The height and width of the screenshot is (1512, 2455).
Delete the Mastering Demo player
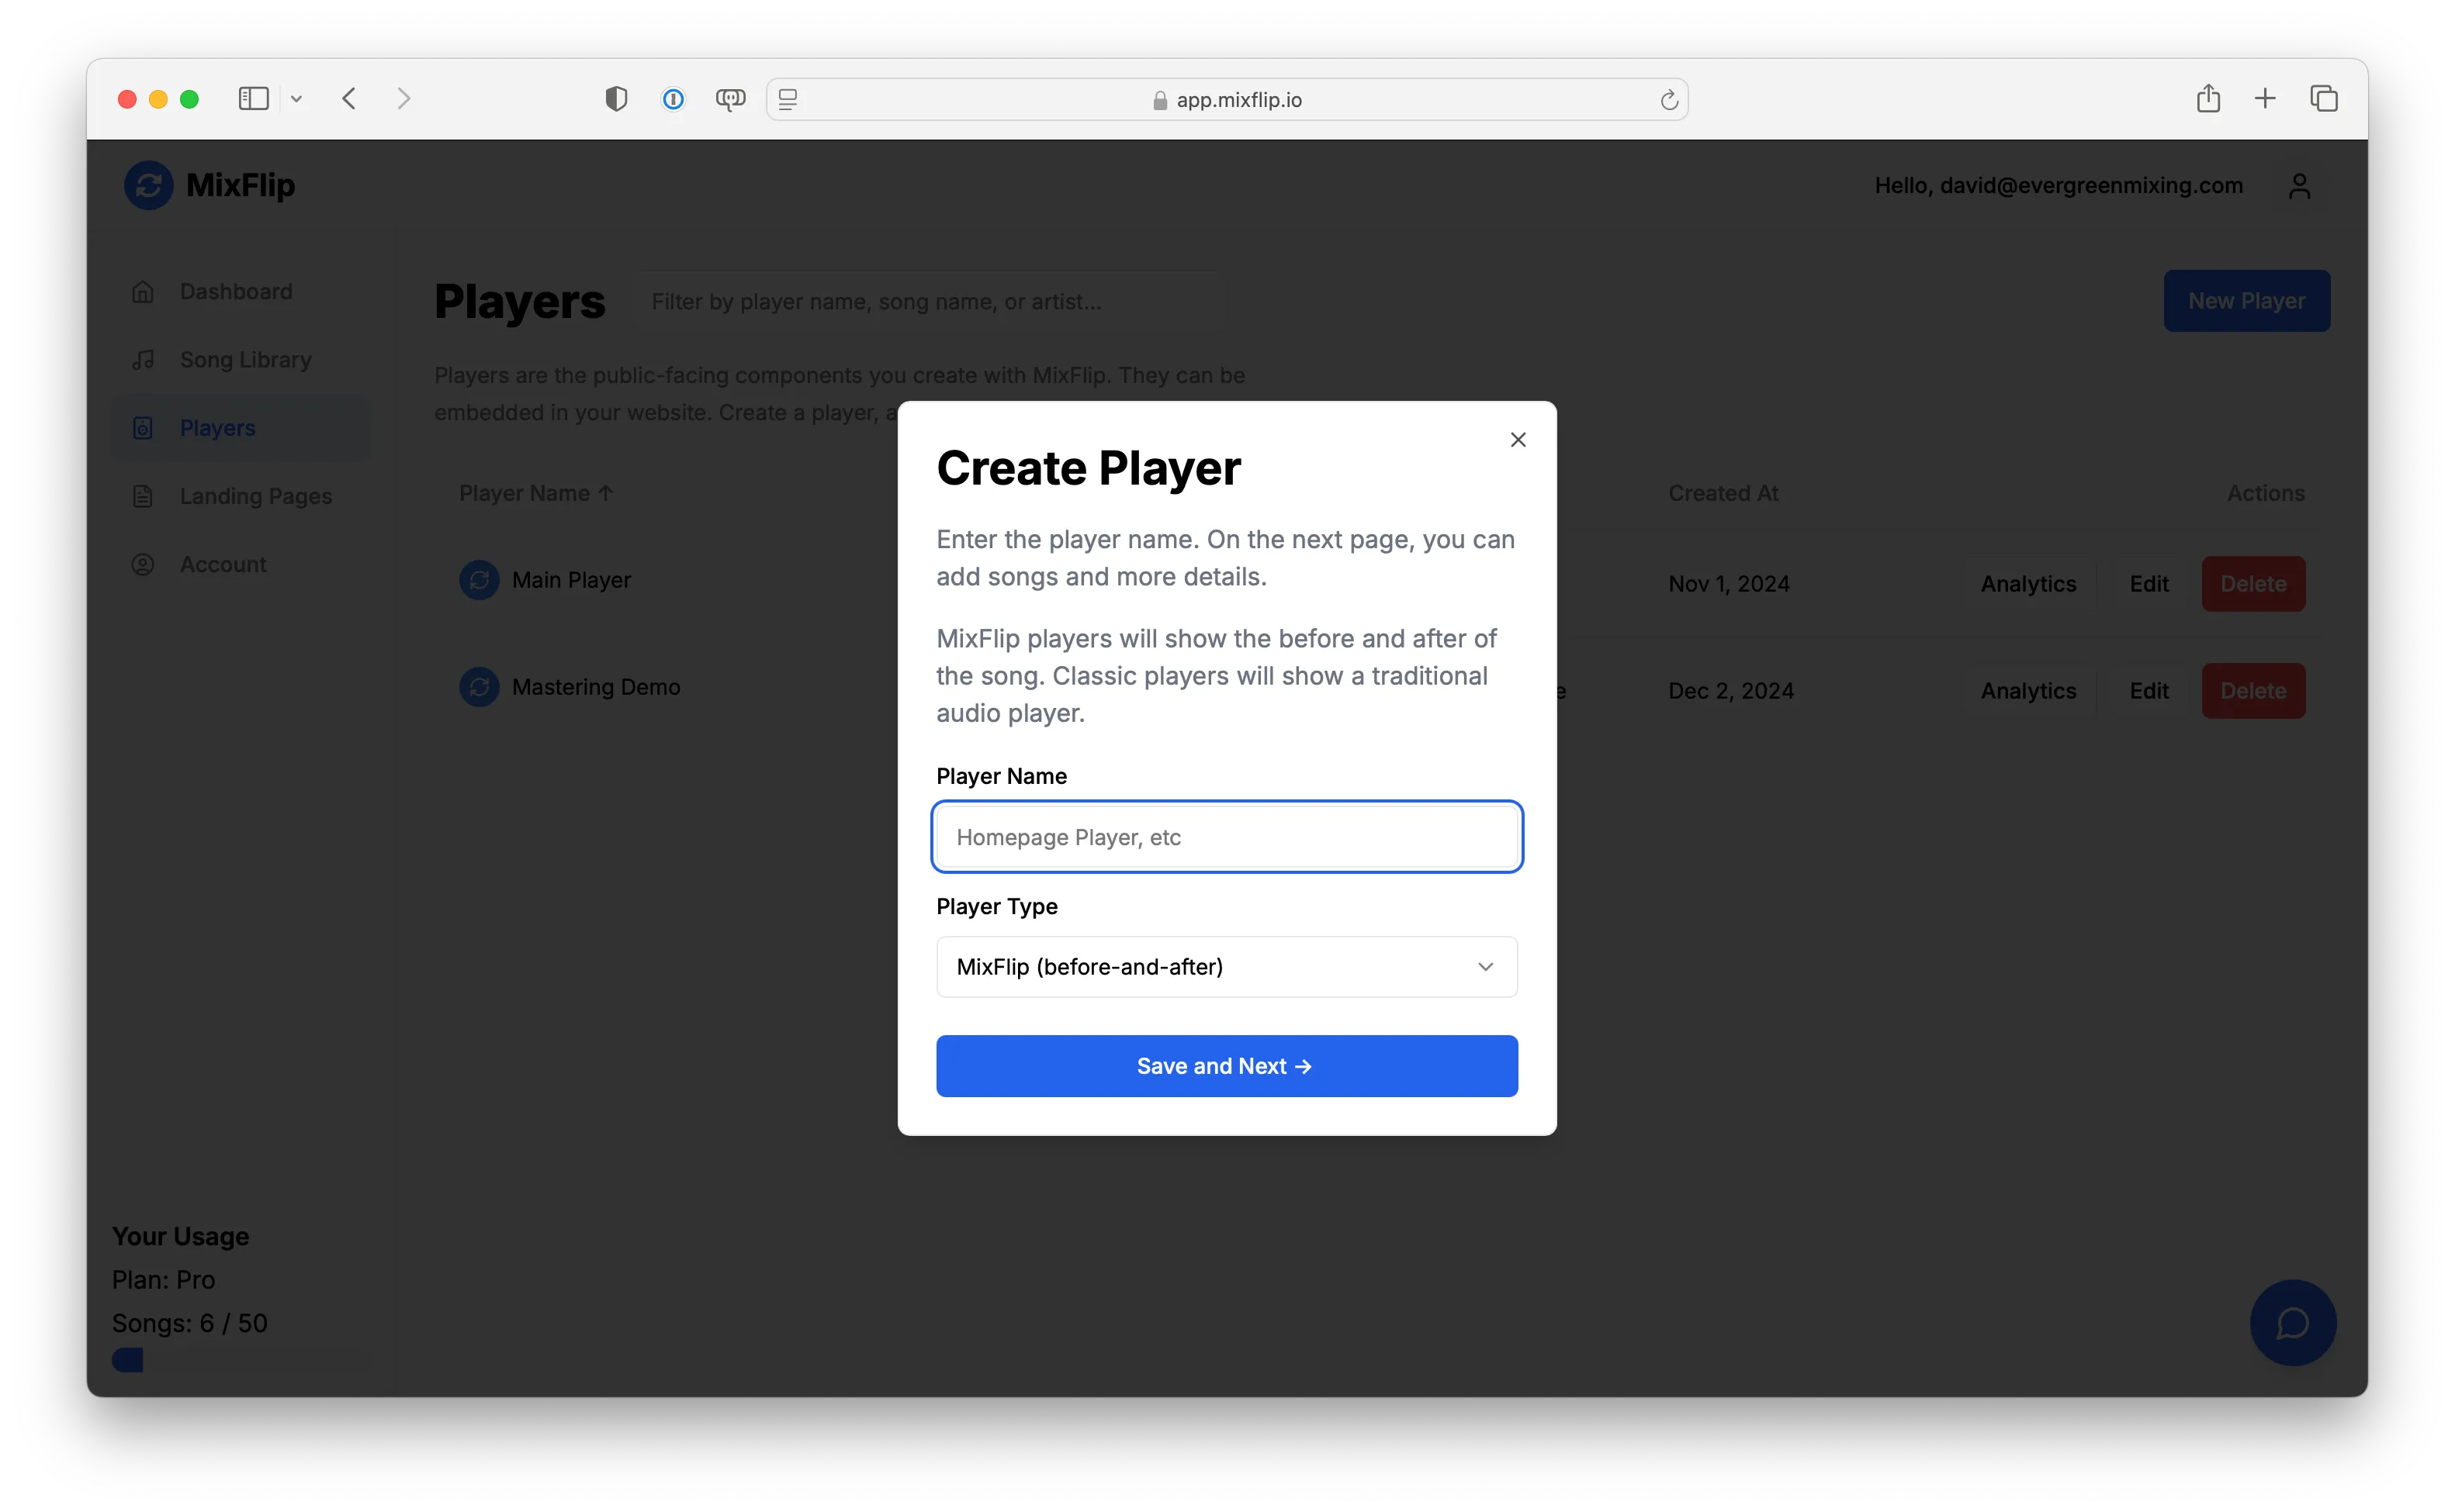pyautogui.click(x=2253, y=691)
